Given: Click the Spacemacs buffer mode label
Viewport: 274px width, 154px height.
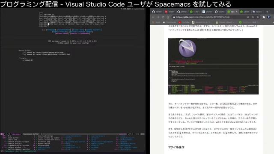Looking at the screenshot, I should [x=31, y=134].
